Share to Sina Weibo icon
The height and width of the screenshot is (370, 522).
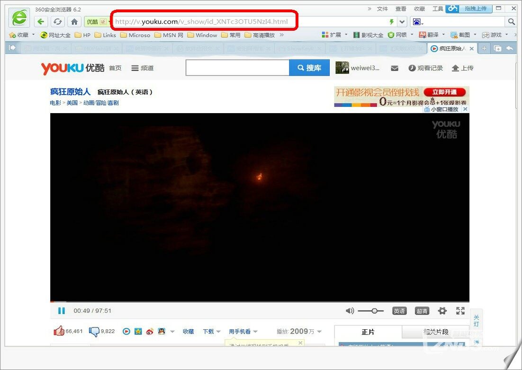(x=150, y=331)
